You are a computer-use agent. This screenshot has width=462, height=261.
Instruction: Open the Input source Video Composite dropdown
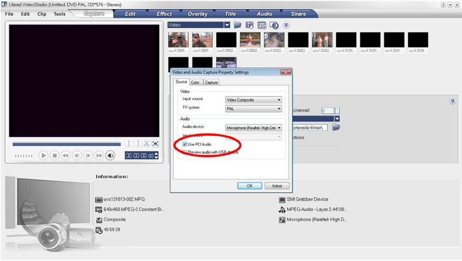254,100
